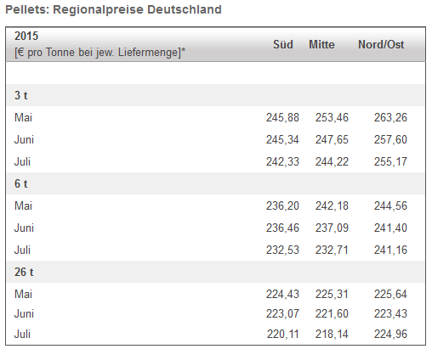Click the 26 t Mai price 224,43
Viewport: 432px width, 349px height.
pos(282,294)
